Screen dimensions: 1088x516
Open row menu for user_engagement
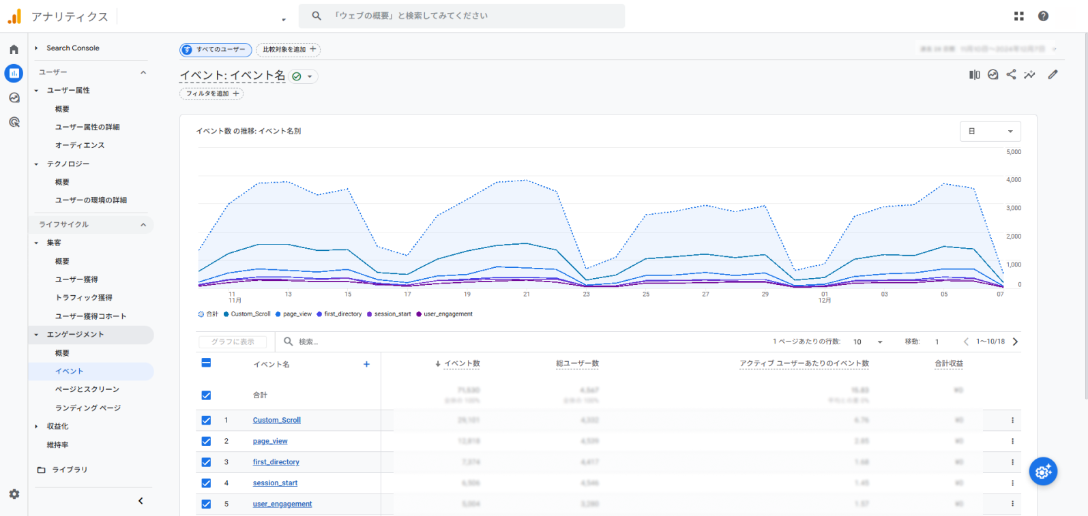tap(1012, 504)
